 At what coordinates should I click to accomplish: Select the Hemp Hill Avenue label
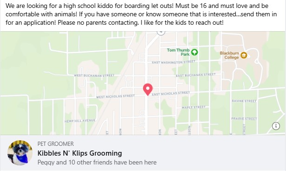pyautogui.click(x=80, y=121)
